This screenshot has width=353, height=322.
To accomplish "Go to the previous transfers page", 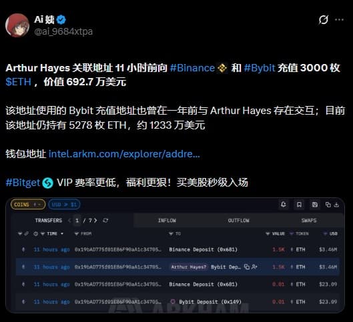I will tap(69, 221).
